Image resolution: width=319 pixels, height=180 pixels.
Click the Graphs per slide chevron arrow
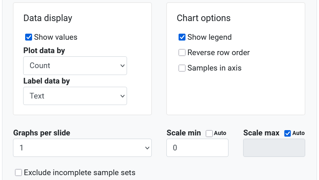(x=147, y=148)
